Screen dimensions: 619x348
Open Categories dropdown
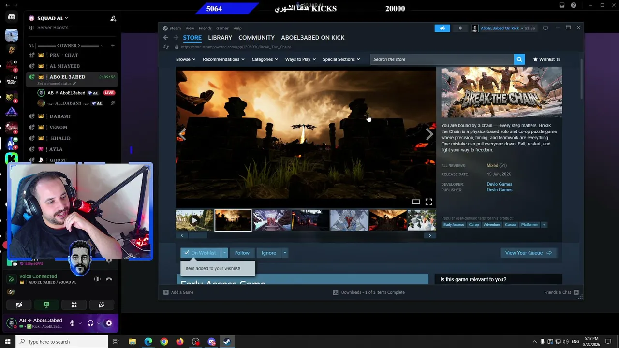[x=265, y=59]
